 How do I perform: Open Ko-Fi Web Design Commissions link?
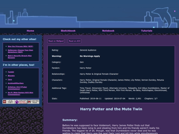coord(21,94)
